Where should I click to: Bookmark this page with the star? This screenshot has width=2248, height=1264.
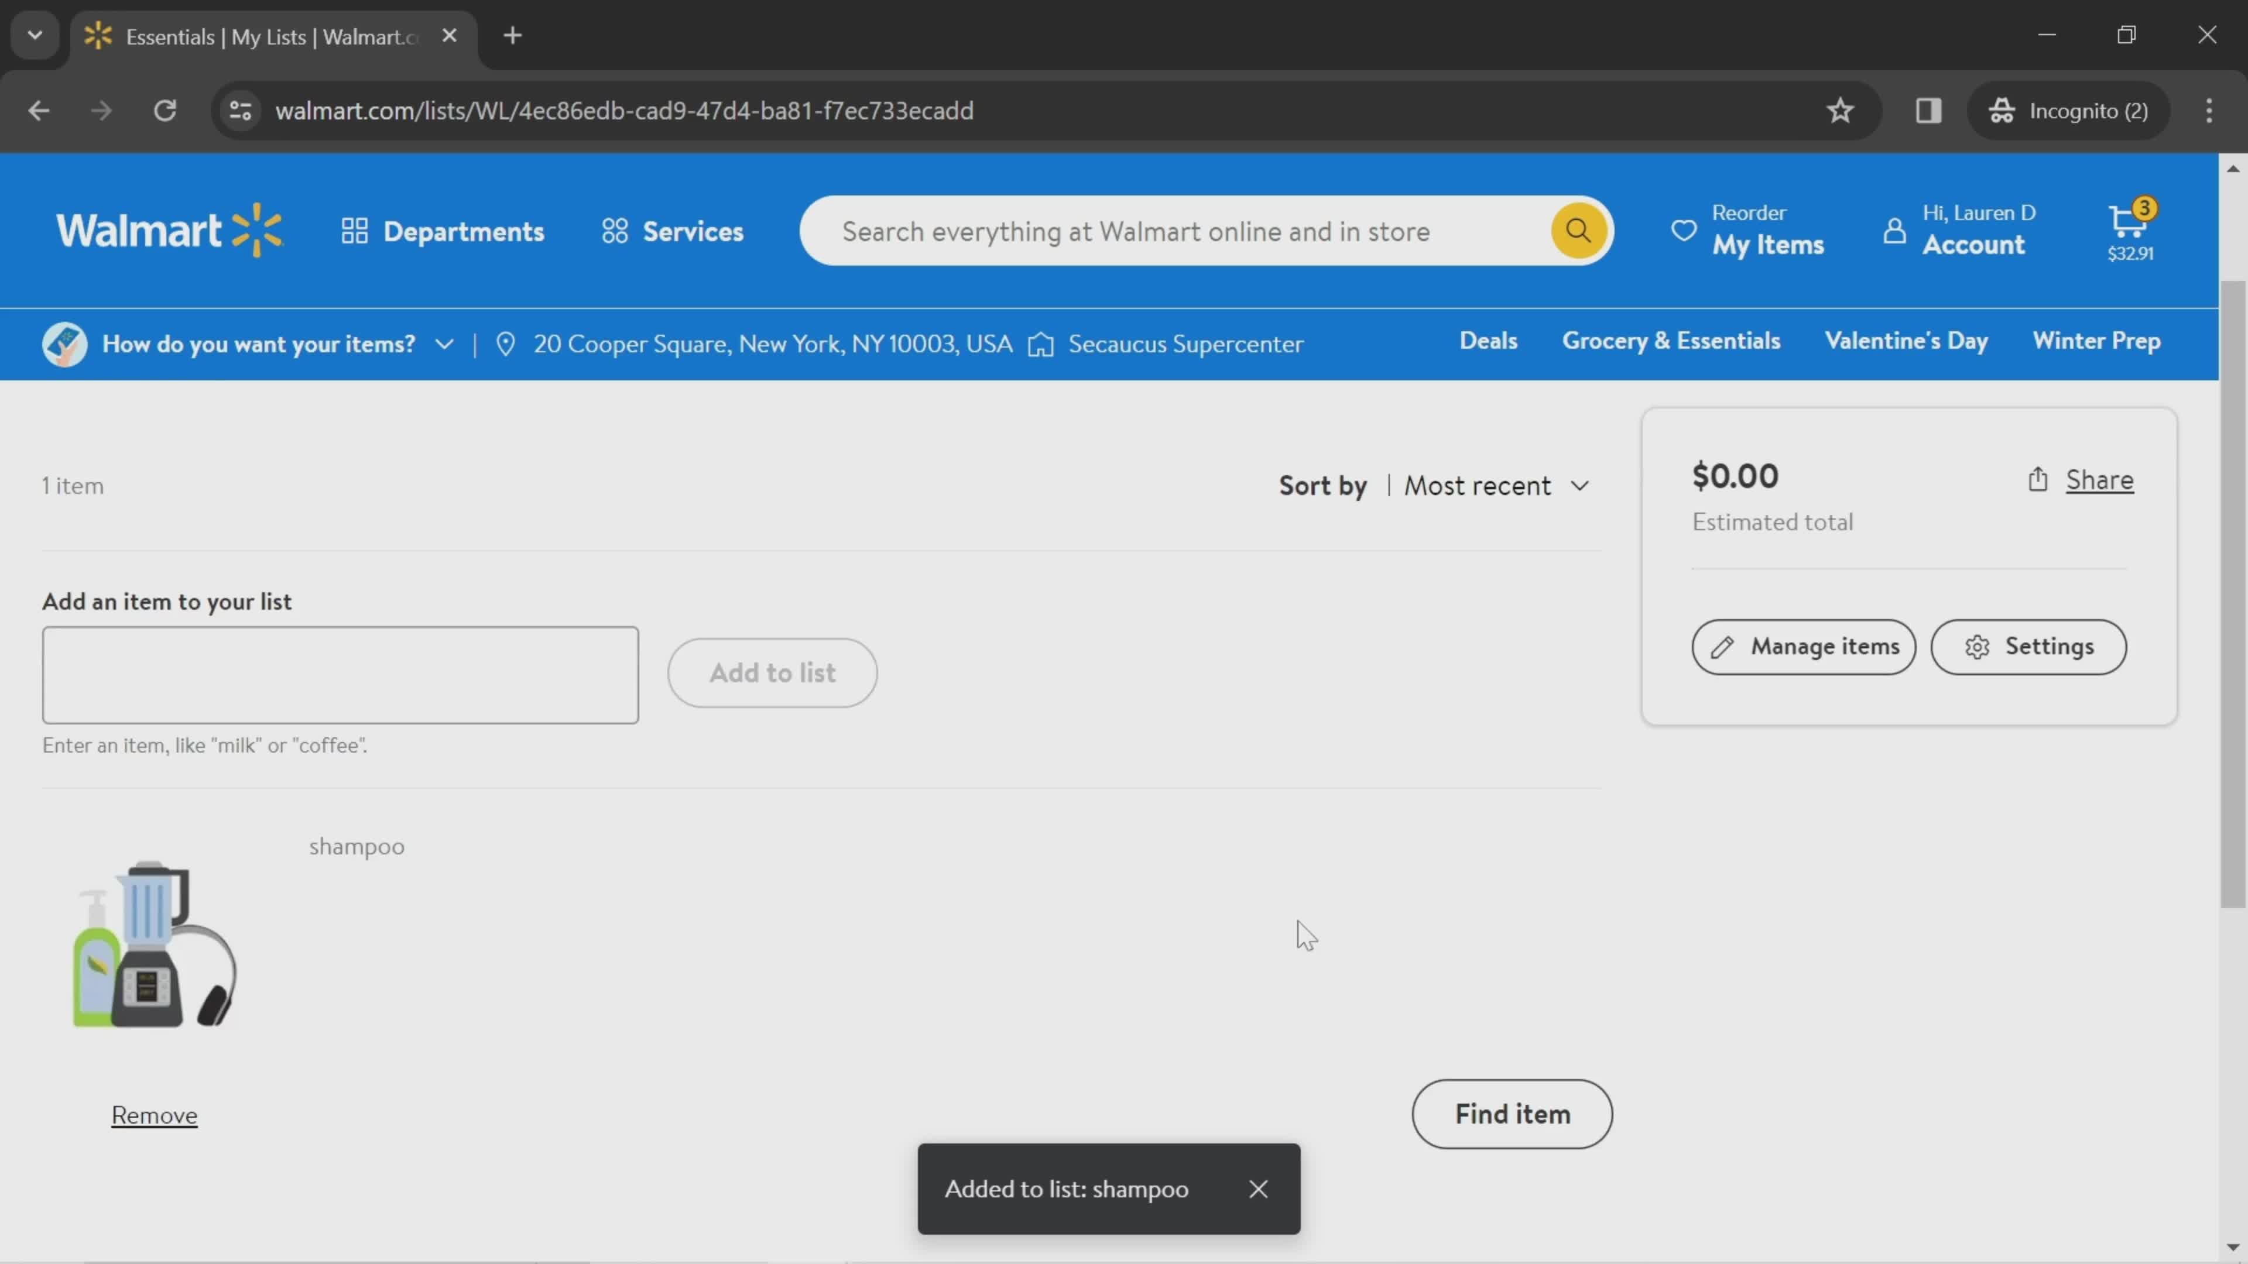coord(1841,111)
